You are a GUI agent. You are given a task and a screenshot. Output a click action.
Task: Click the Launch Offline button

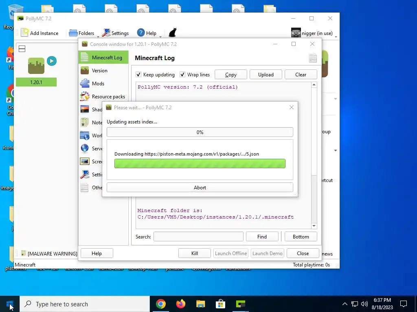coord(231,253)
